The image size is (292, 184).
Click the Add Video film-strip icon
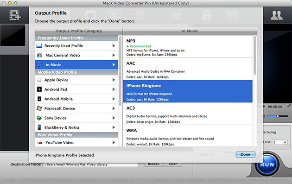click(15, 15)
